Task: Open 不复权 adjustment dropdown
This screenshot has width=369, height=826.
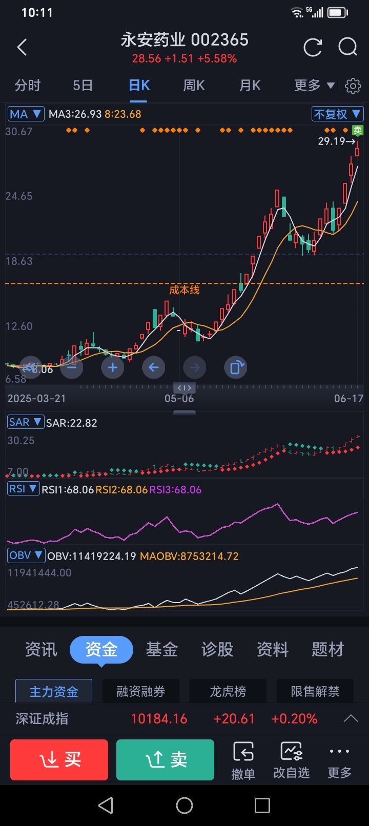Action: click(x=337, y=114)
